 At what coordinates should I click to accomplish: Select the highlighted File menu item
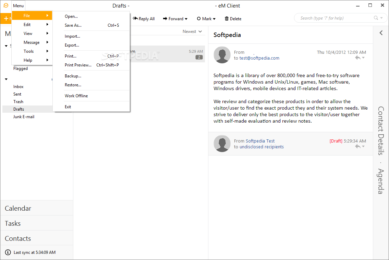tap(32, 16)
